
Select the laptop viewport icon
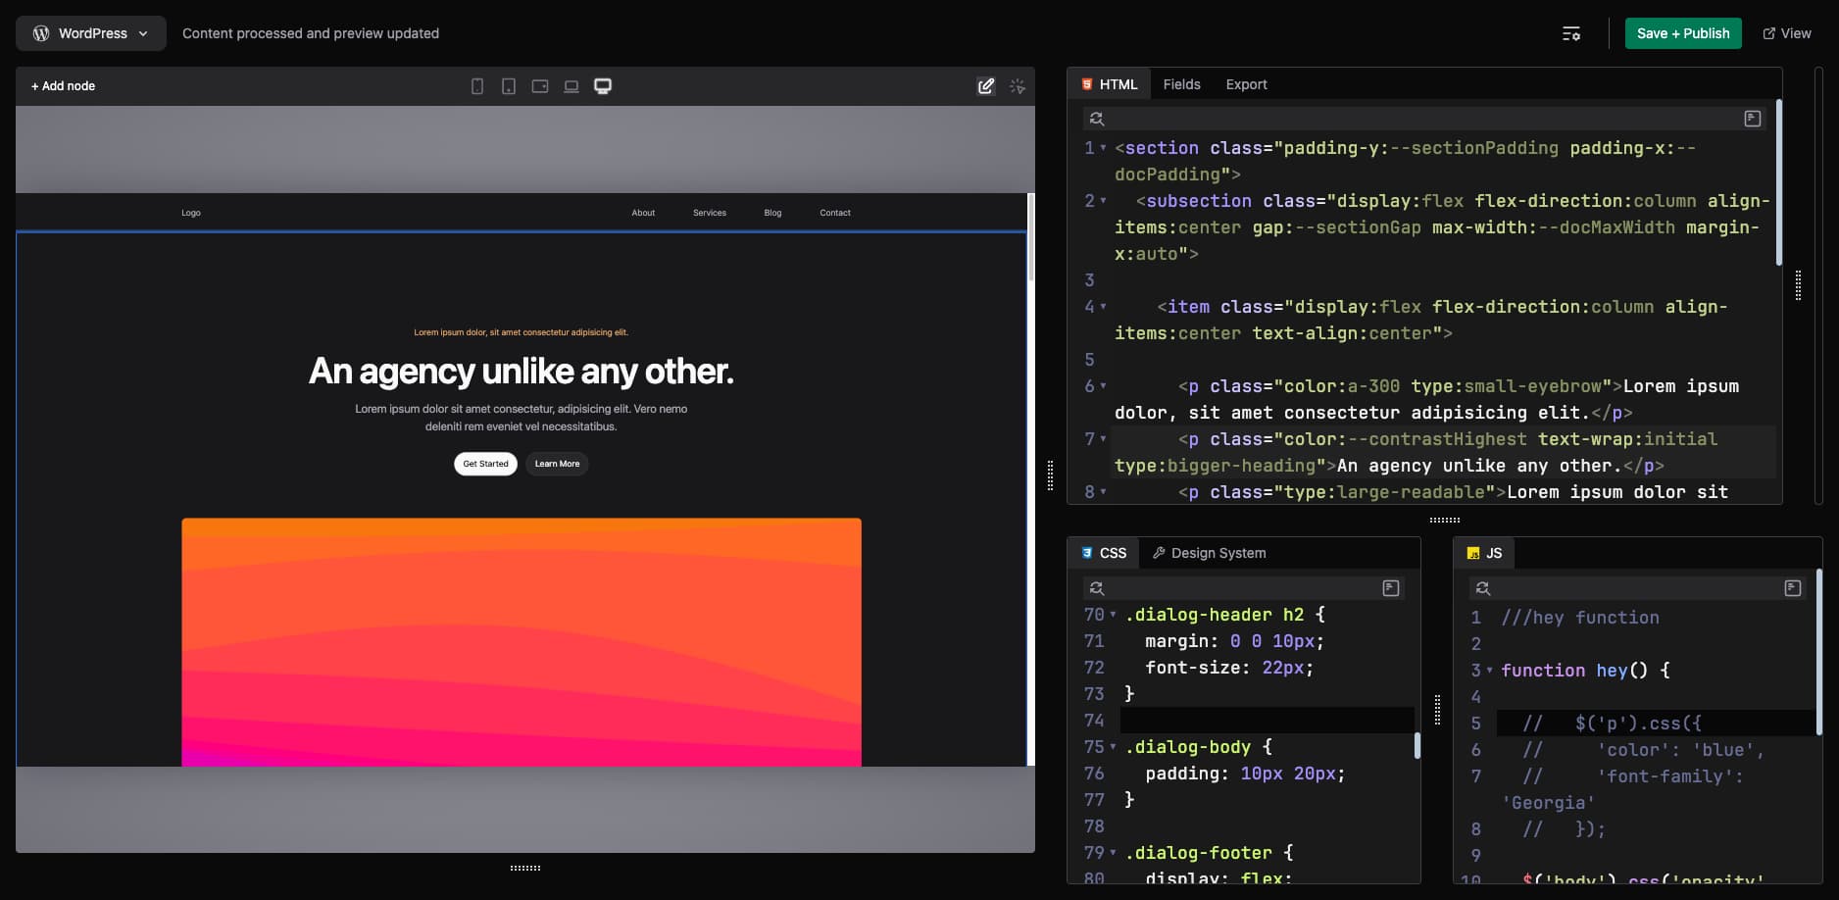[572, 86]
